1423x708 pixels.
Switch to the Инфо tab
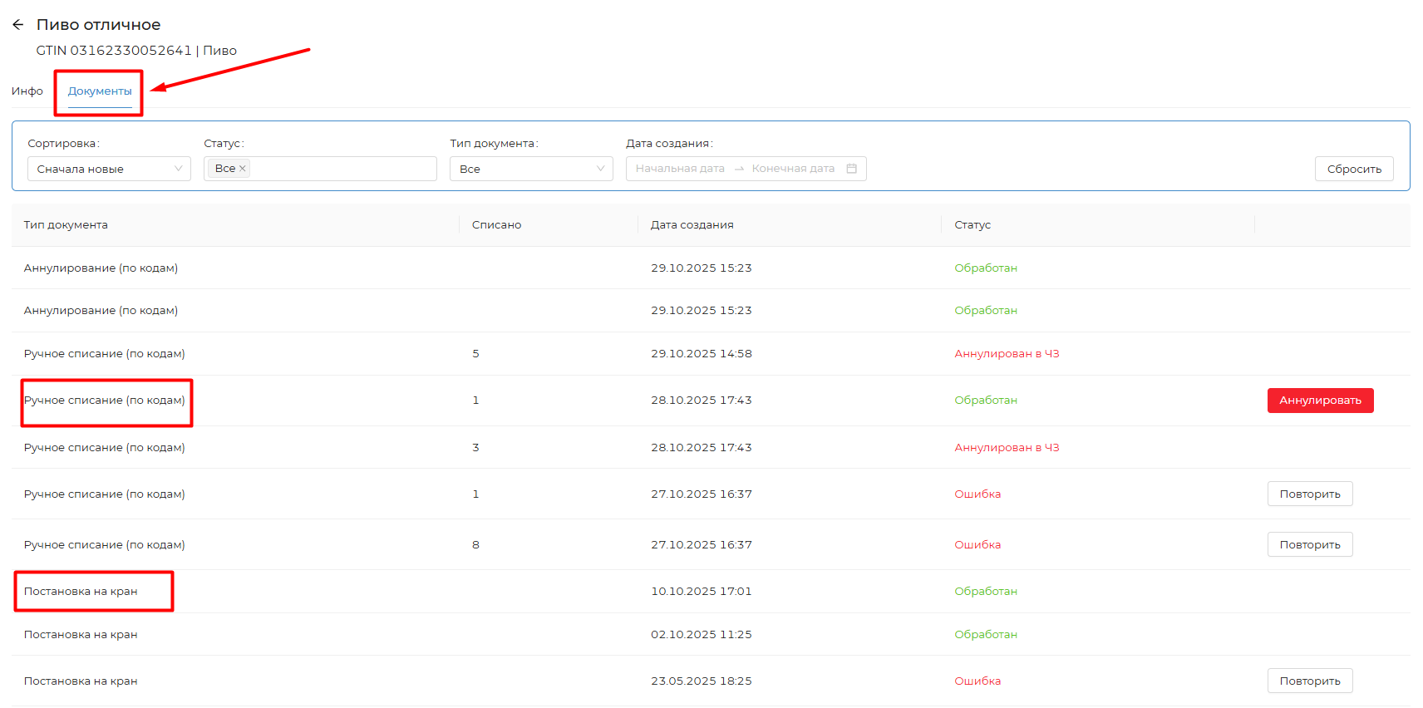pyautogui.click(x=27, y=91)
